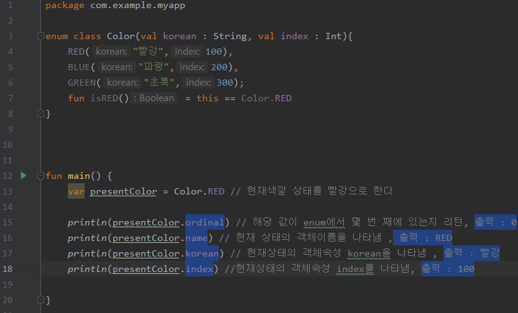
Task: Click the ': Boolean' inlay type hint
Action: coord(154,98)
